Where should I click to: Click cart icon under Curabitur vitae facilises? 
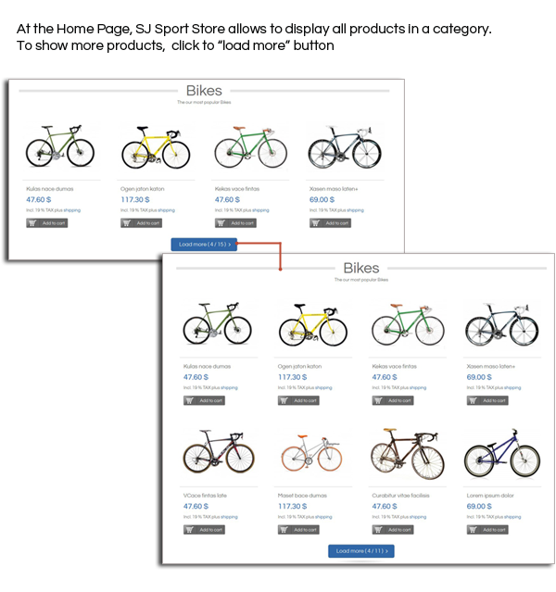379,530
